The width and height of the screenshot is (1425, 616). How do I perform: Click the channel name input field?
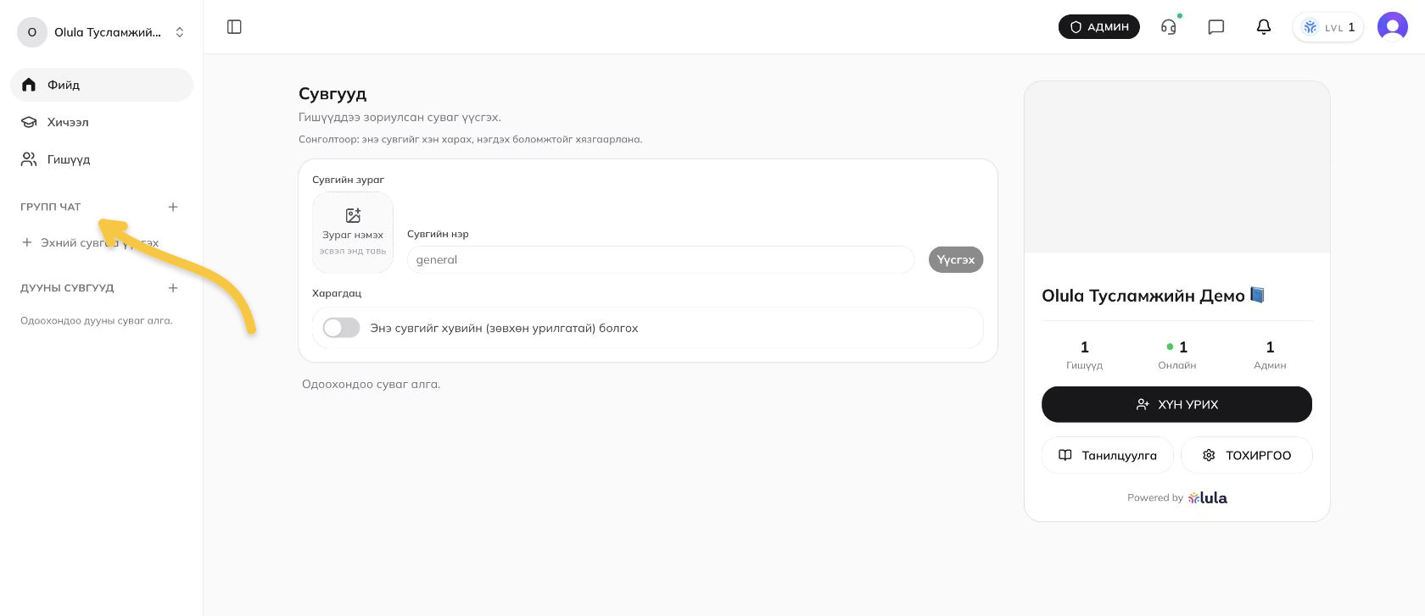(661, 259)
